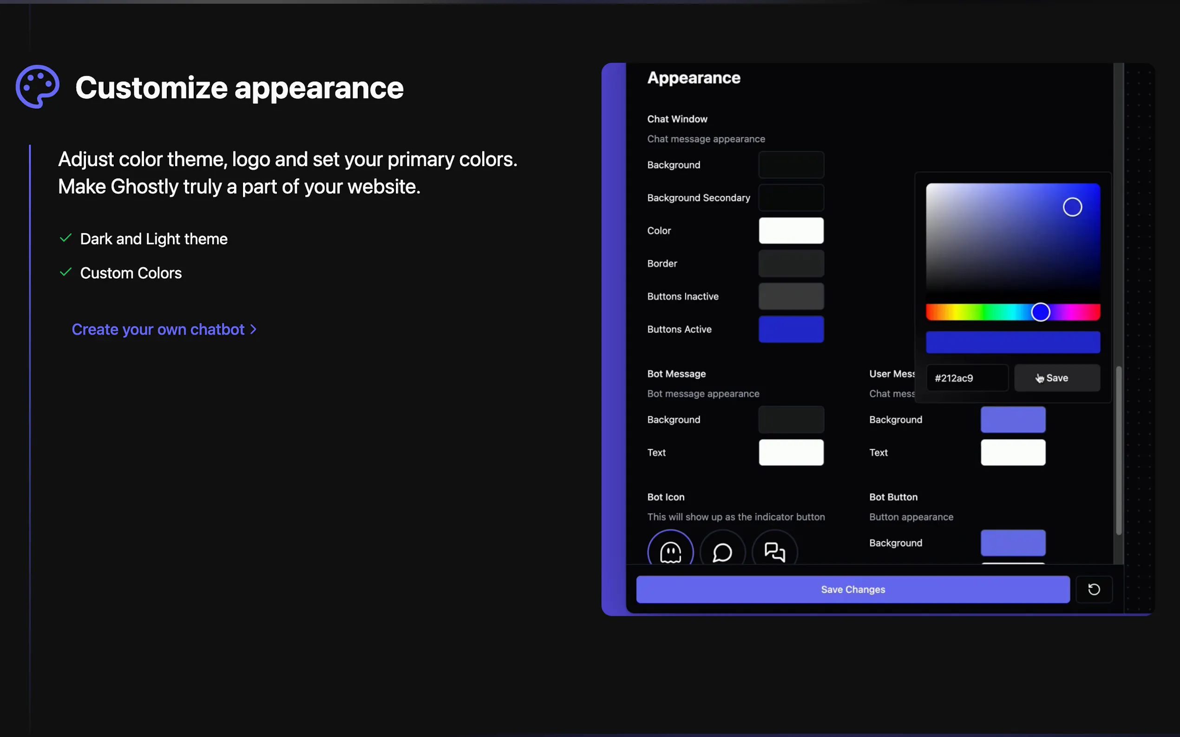Click the palette icon beside Customize appearance
This screenshot has width=1180, height=737.
(38, 87)
